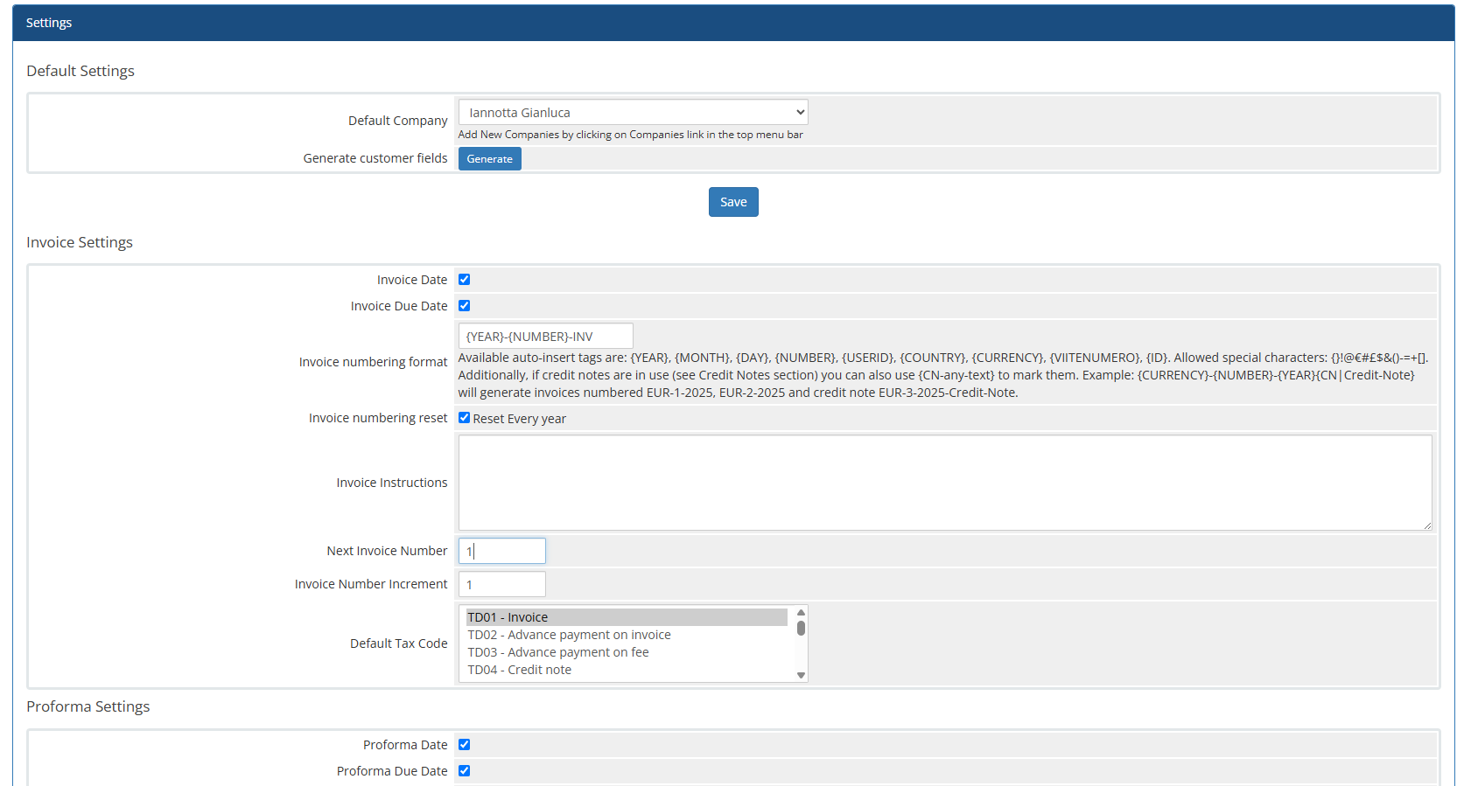
Task: Click the Invoice Number Increment field
Action: pyautogui.click(x=502, y=584)
